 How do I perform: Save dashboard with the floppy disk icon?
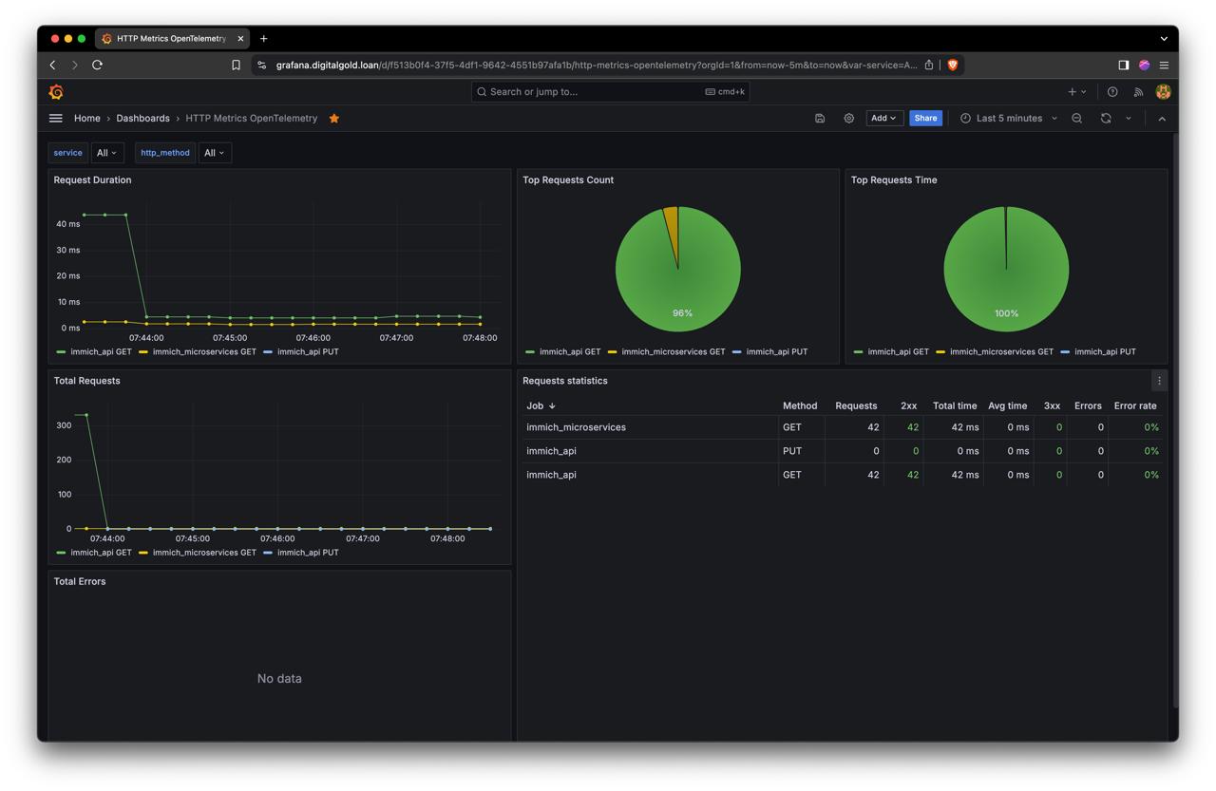coord(820,119)
